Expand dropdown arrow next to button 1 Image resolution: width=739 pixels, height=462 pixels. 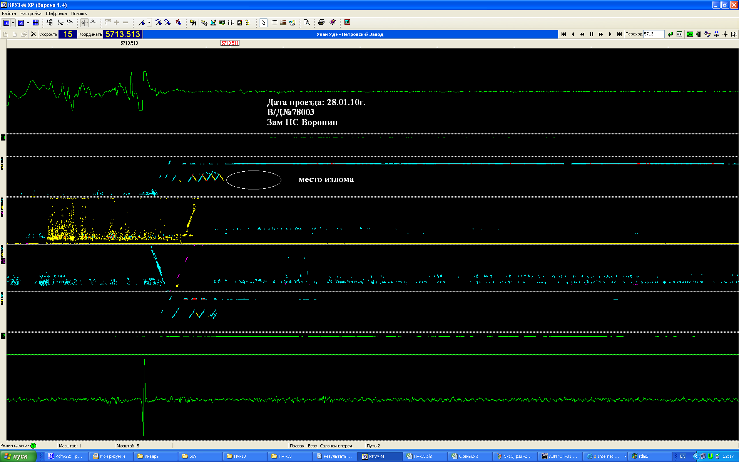[13, 23]
